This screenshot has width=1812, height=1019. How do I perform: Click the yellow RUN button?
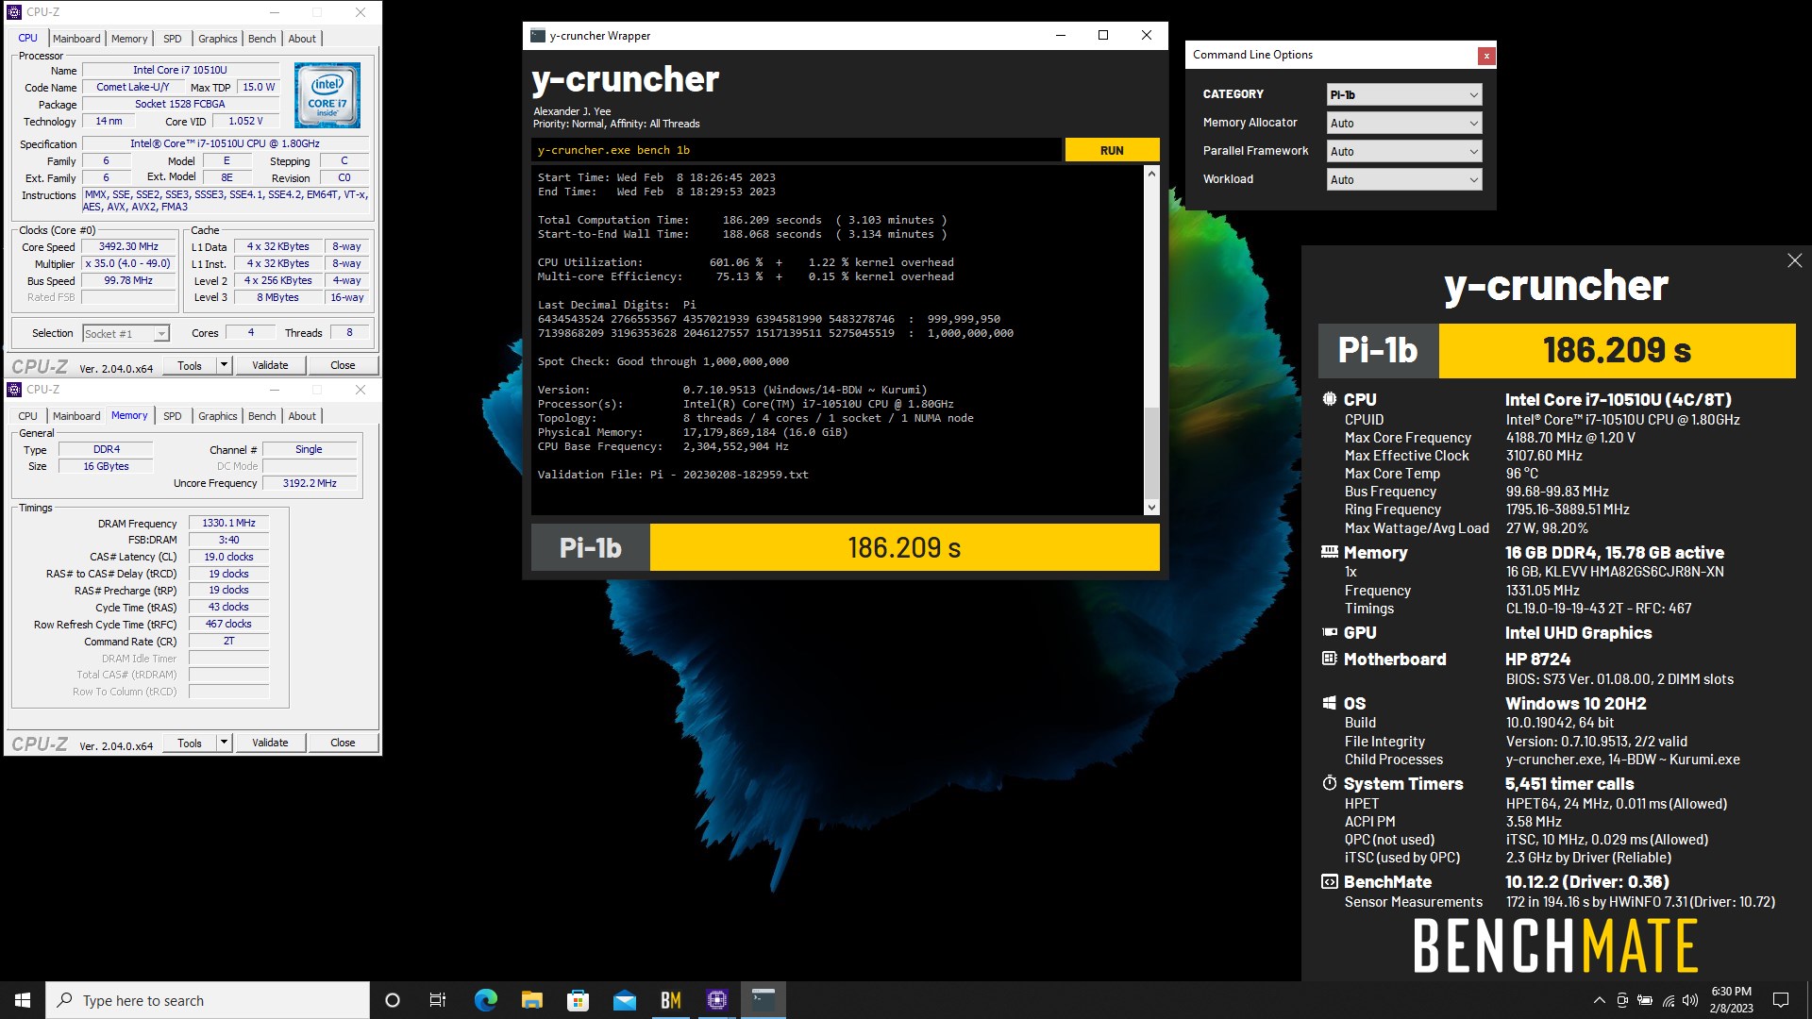1112,150
